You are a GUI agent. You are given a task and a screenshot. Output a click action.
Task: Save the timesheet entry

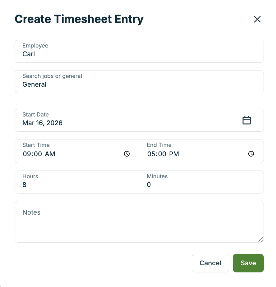(x=248, y=263)
